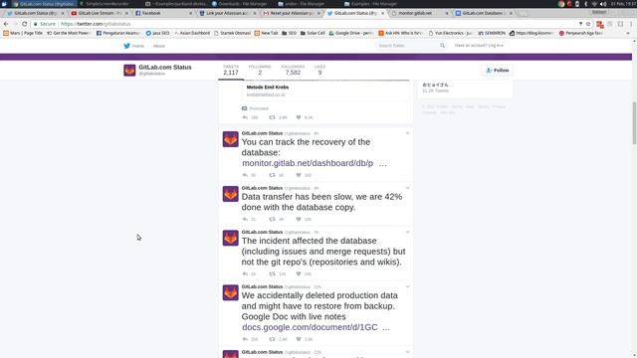Retweet the promoted Metode Emil Krebs tweet
Screen dimensions: 637x358
272,117
